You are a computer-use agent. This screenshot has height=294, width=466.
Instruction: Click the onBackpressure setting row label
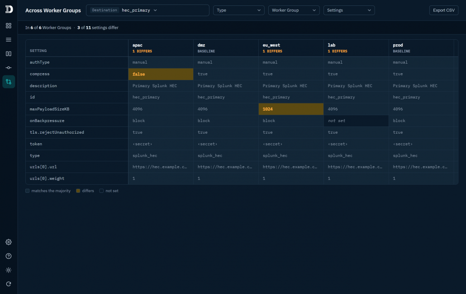[x=47, y=121]
